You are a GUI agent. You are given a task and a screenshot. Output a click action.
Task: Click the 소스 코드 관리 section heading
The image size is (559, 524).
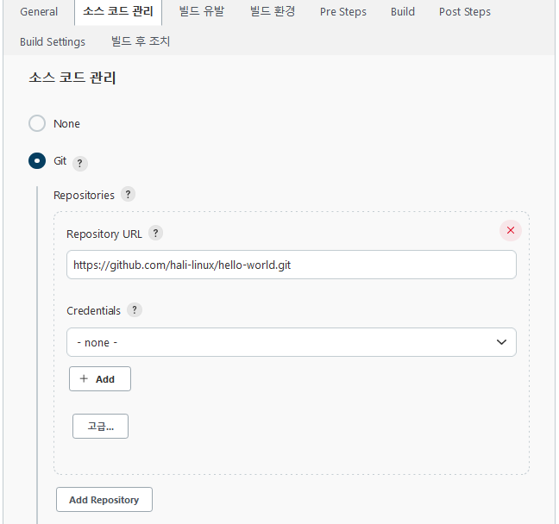pos(72,78)
